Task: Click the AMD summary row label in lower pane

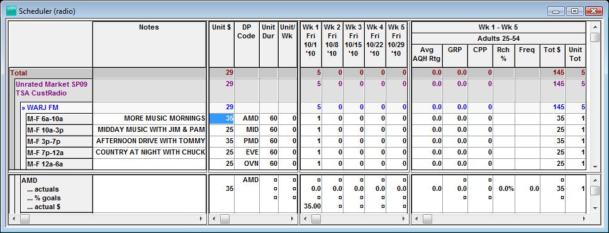Action: tap(29, 180)
